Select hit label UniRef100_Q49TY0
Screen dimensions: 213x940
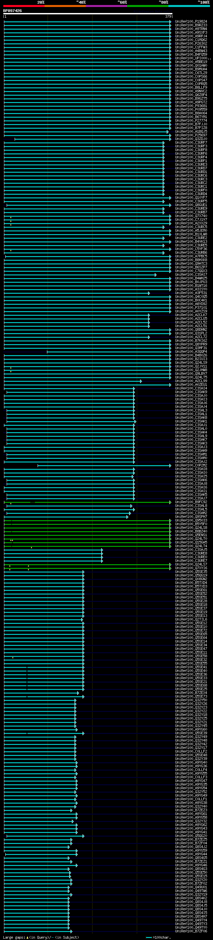pyautogui.click(x=191, y=927)
